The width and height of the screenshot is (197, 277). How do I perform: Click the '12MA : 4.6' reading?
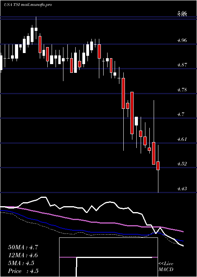(x=23, y=255)
